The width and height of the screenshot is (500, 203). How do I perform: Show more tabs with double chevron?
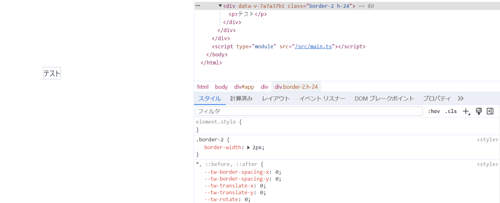460,98
